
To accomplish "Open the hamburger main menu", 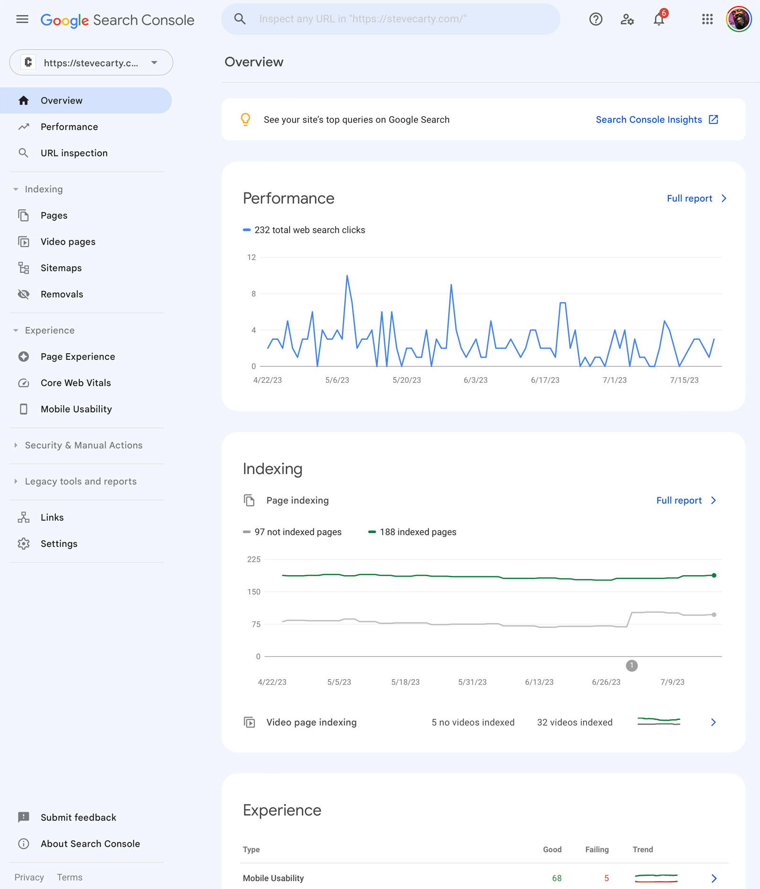I will (x=22, y=19).
